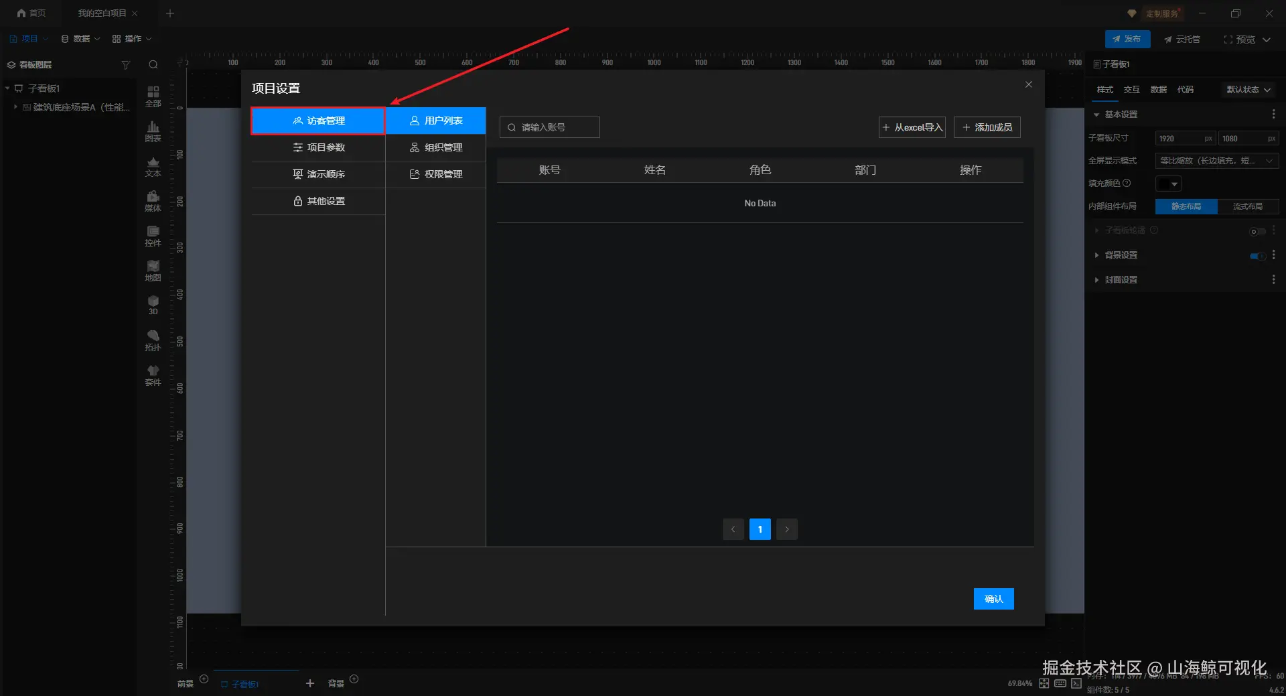Expand the 建筑底座场景A layer node

point(15,107)
